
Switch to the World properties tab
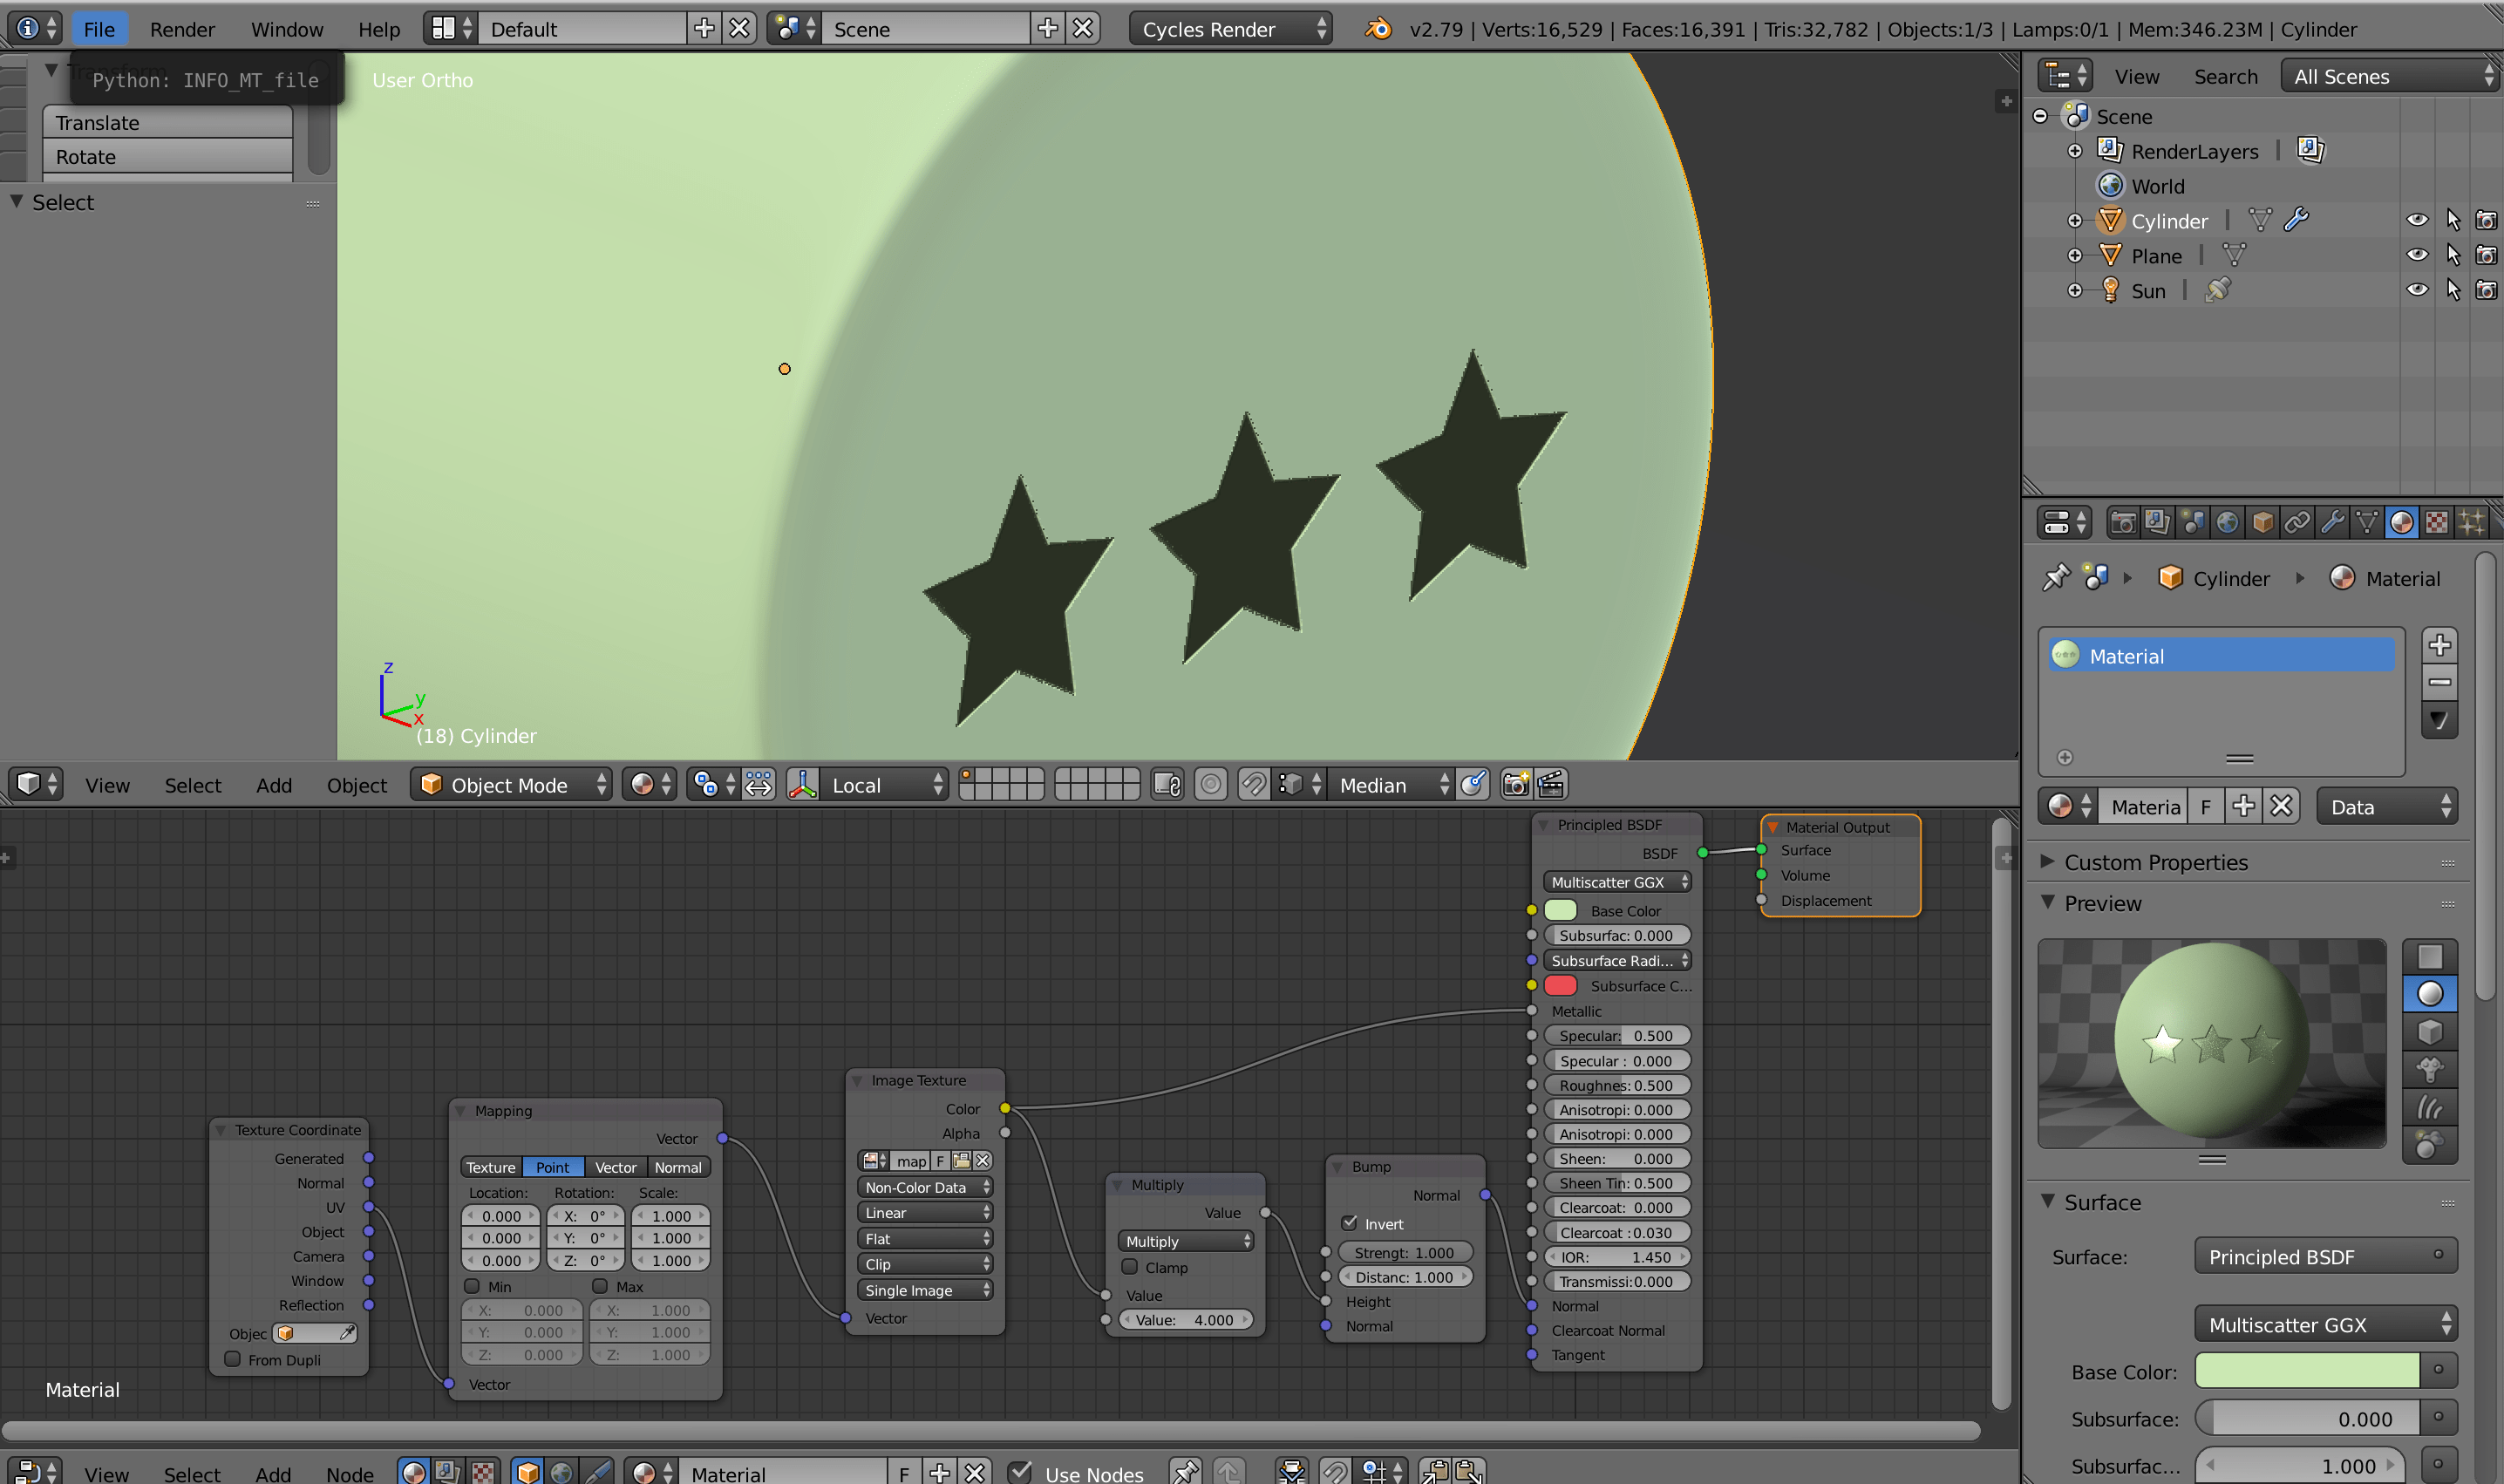pyautogui.click(x=2227, y=522)
